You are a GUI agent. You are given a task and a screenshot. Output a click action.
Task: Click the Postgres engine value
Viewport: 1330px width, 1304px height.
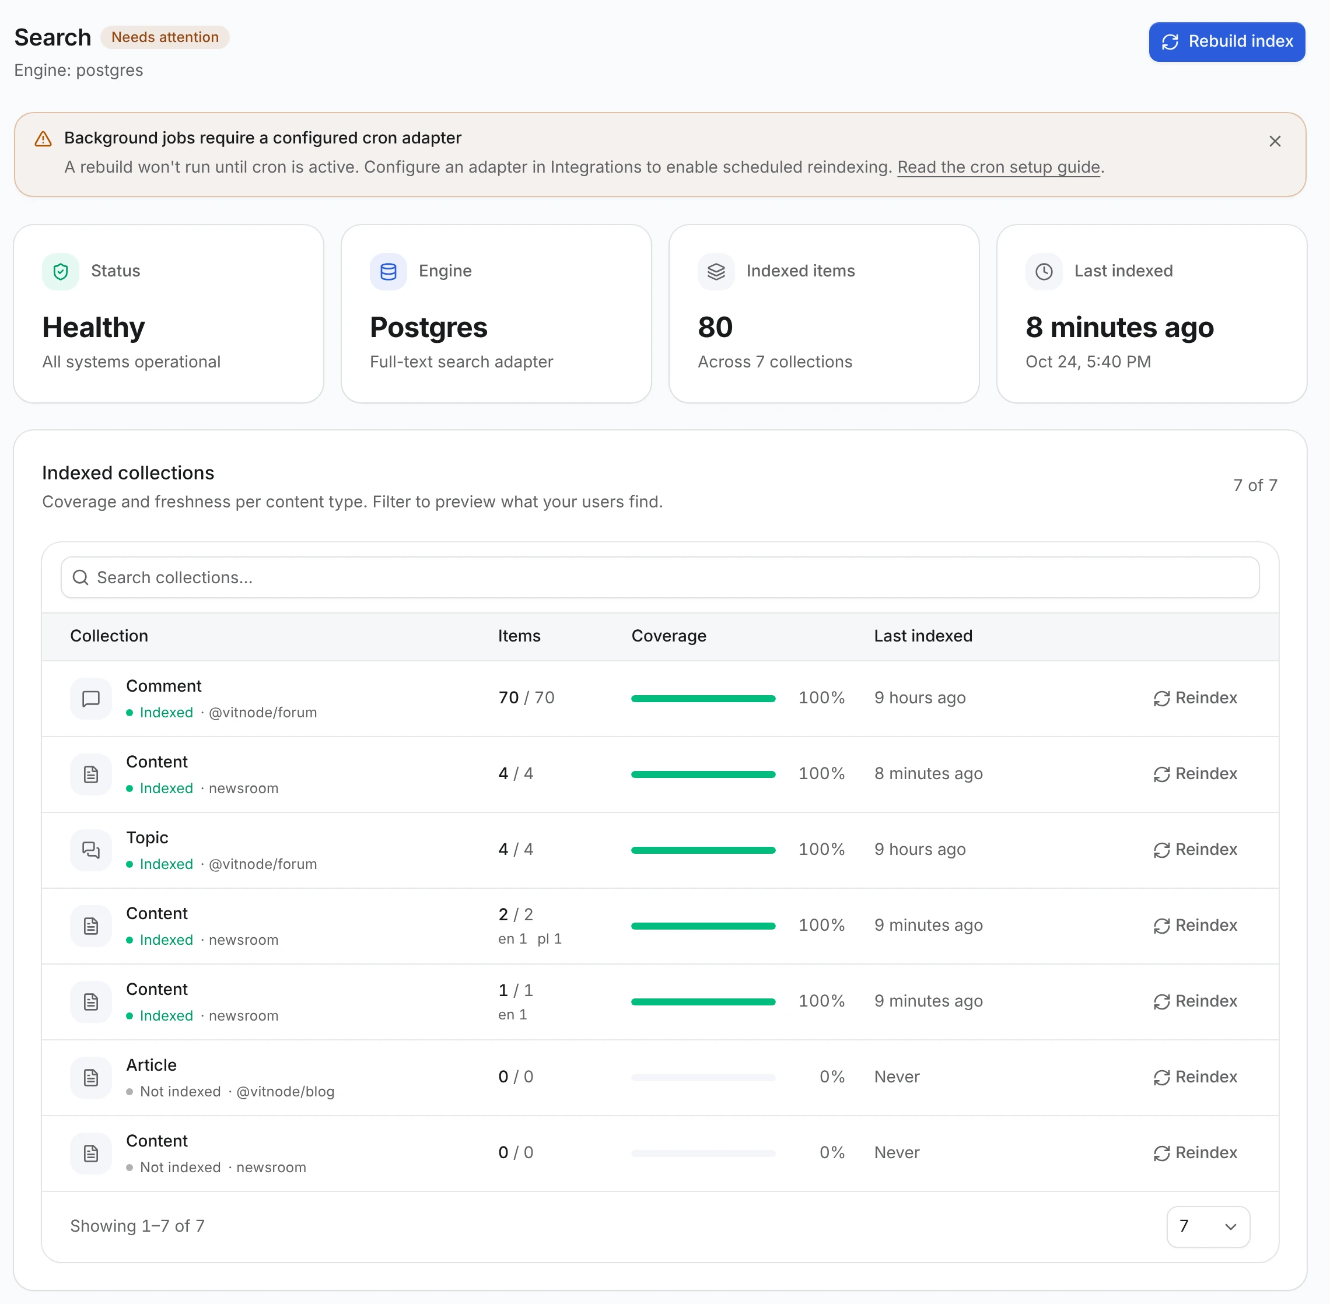(428, 327)
